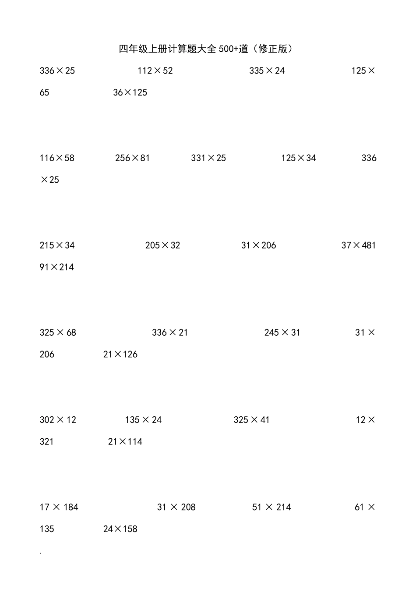Select the problem 91×214
This screenshot has height=589, width=416.
tap(56, 267)
